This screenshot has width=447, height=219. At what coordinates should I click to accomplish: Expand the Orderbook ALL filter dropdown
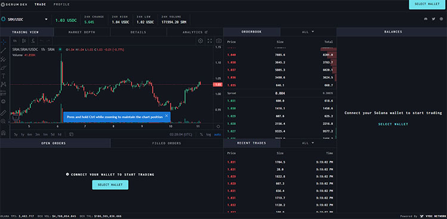click(x=308, y=32)
